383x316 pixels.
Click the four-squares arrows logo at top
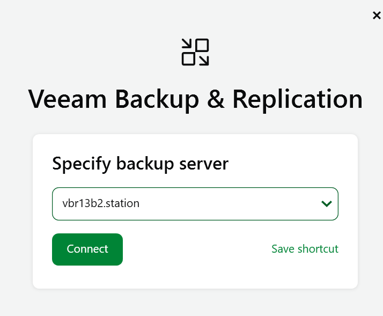tap(195, 52)
